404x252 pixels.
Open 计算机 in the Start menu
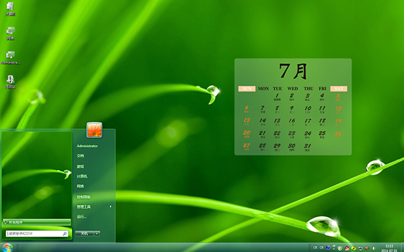point(82,176)
